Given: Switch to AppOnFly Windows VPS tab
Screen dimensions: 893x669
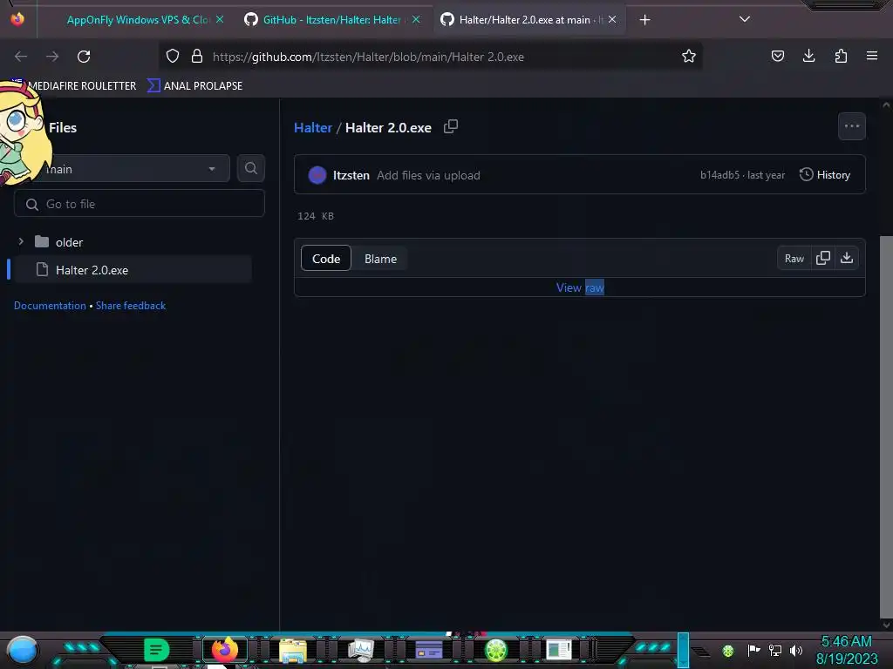Looking at the screenshot, I should pos(138,20).
